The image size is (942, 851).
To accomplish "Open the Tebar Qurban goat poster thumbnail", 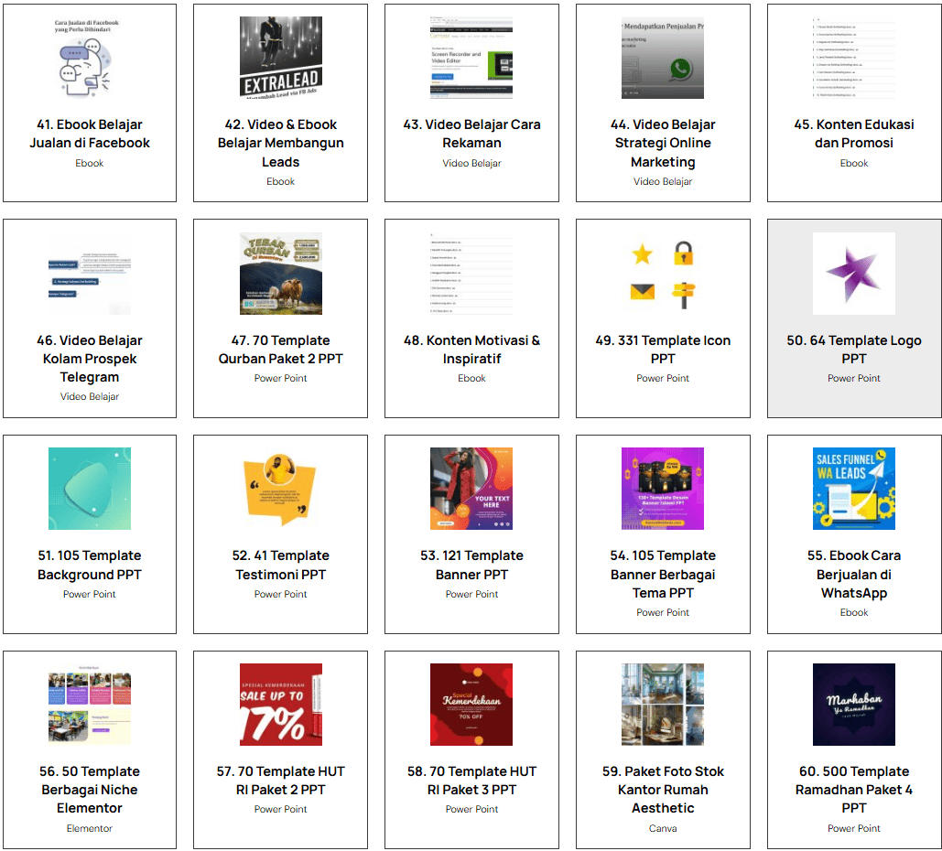I will 280,274.
